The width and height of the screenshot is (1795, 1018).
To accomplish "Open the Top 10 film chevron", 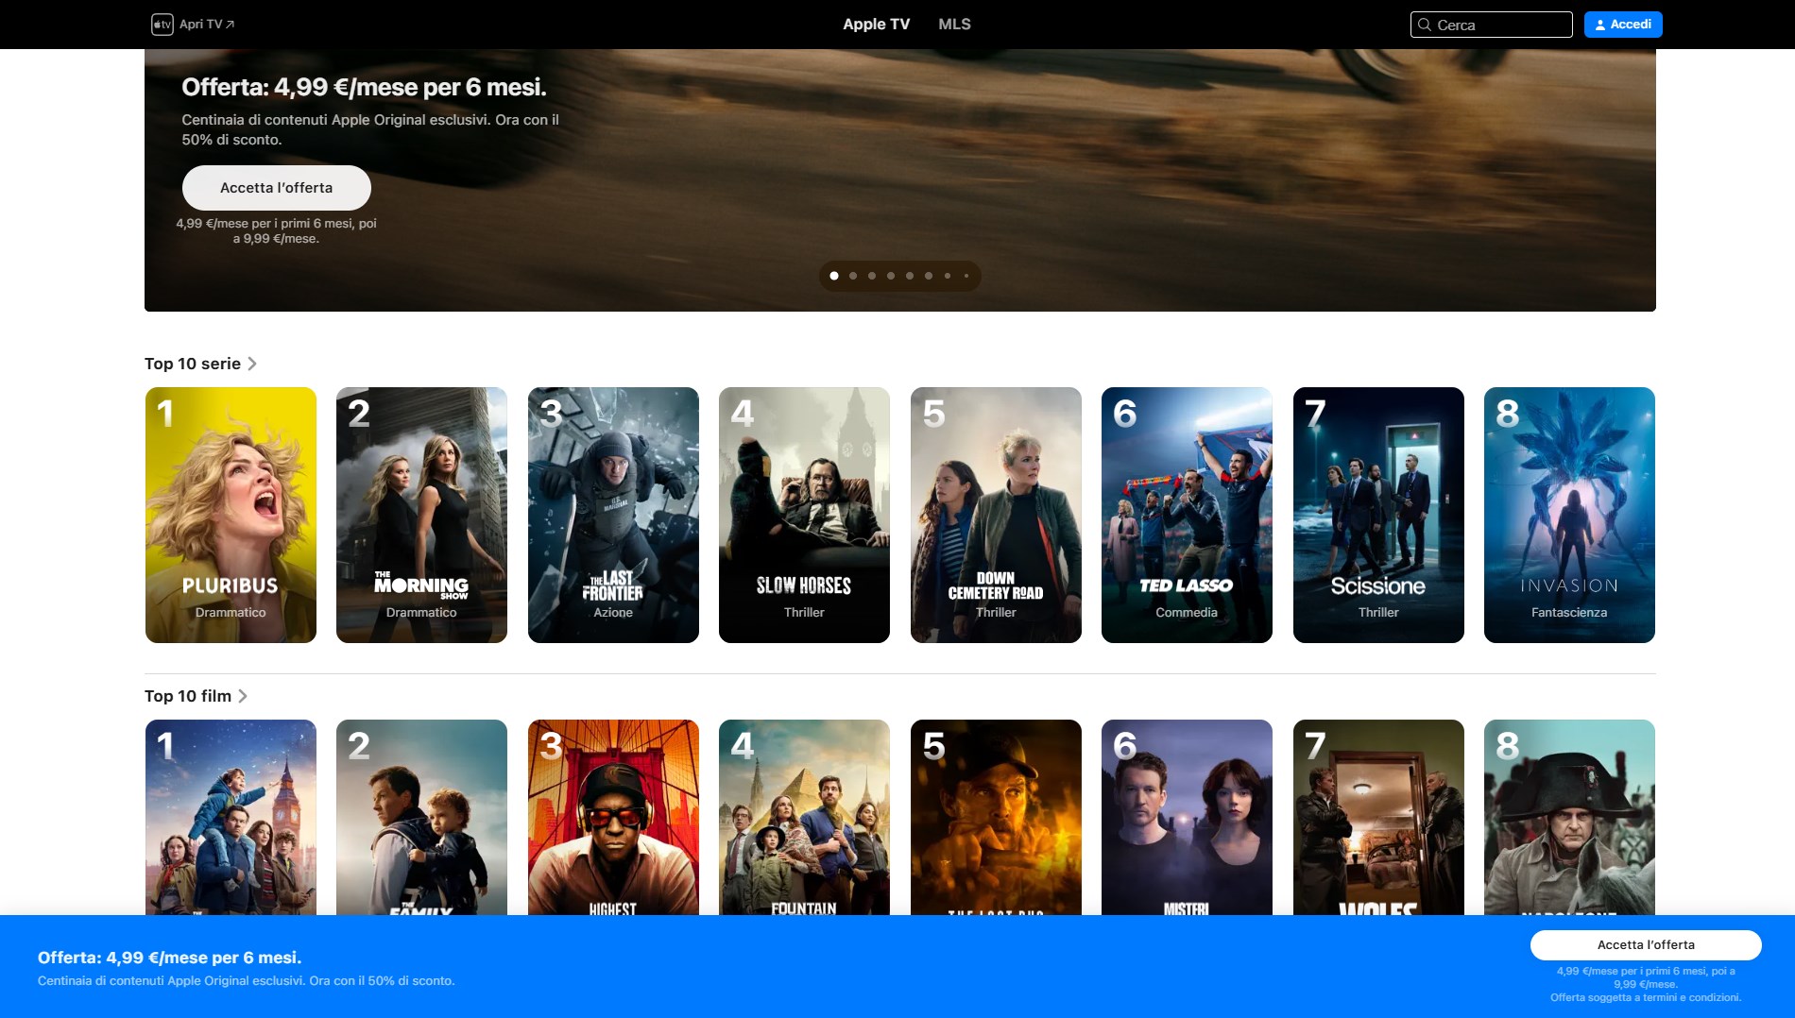I will [243, 696].
